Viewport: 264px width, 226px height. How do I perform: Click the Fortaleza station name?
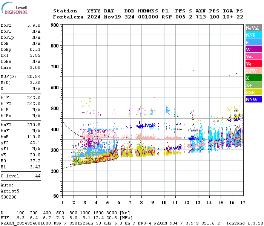tap(68, 17)
